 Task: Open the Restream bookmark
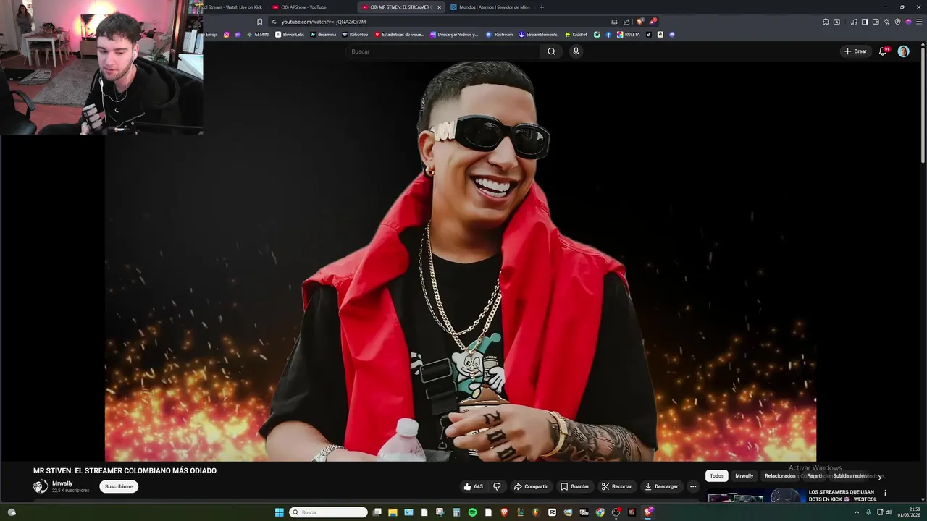[x=500, y=35]
